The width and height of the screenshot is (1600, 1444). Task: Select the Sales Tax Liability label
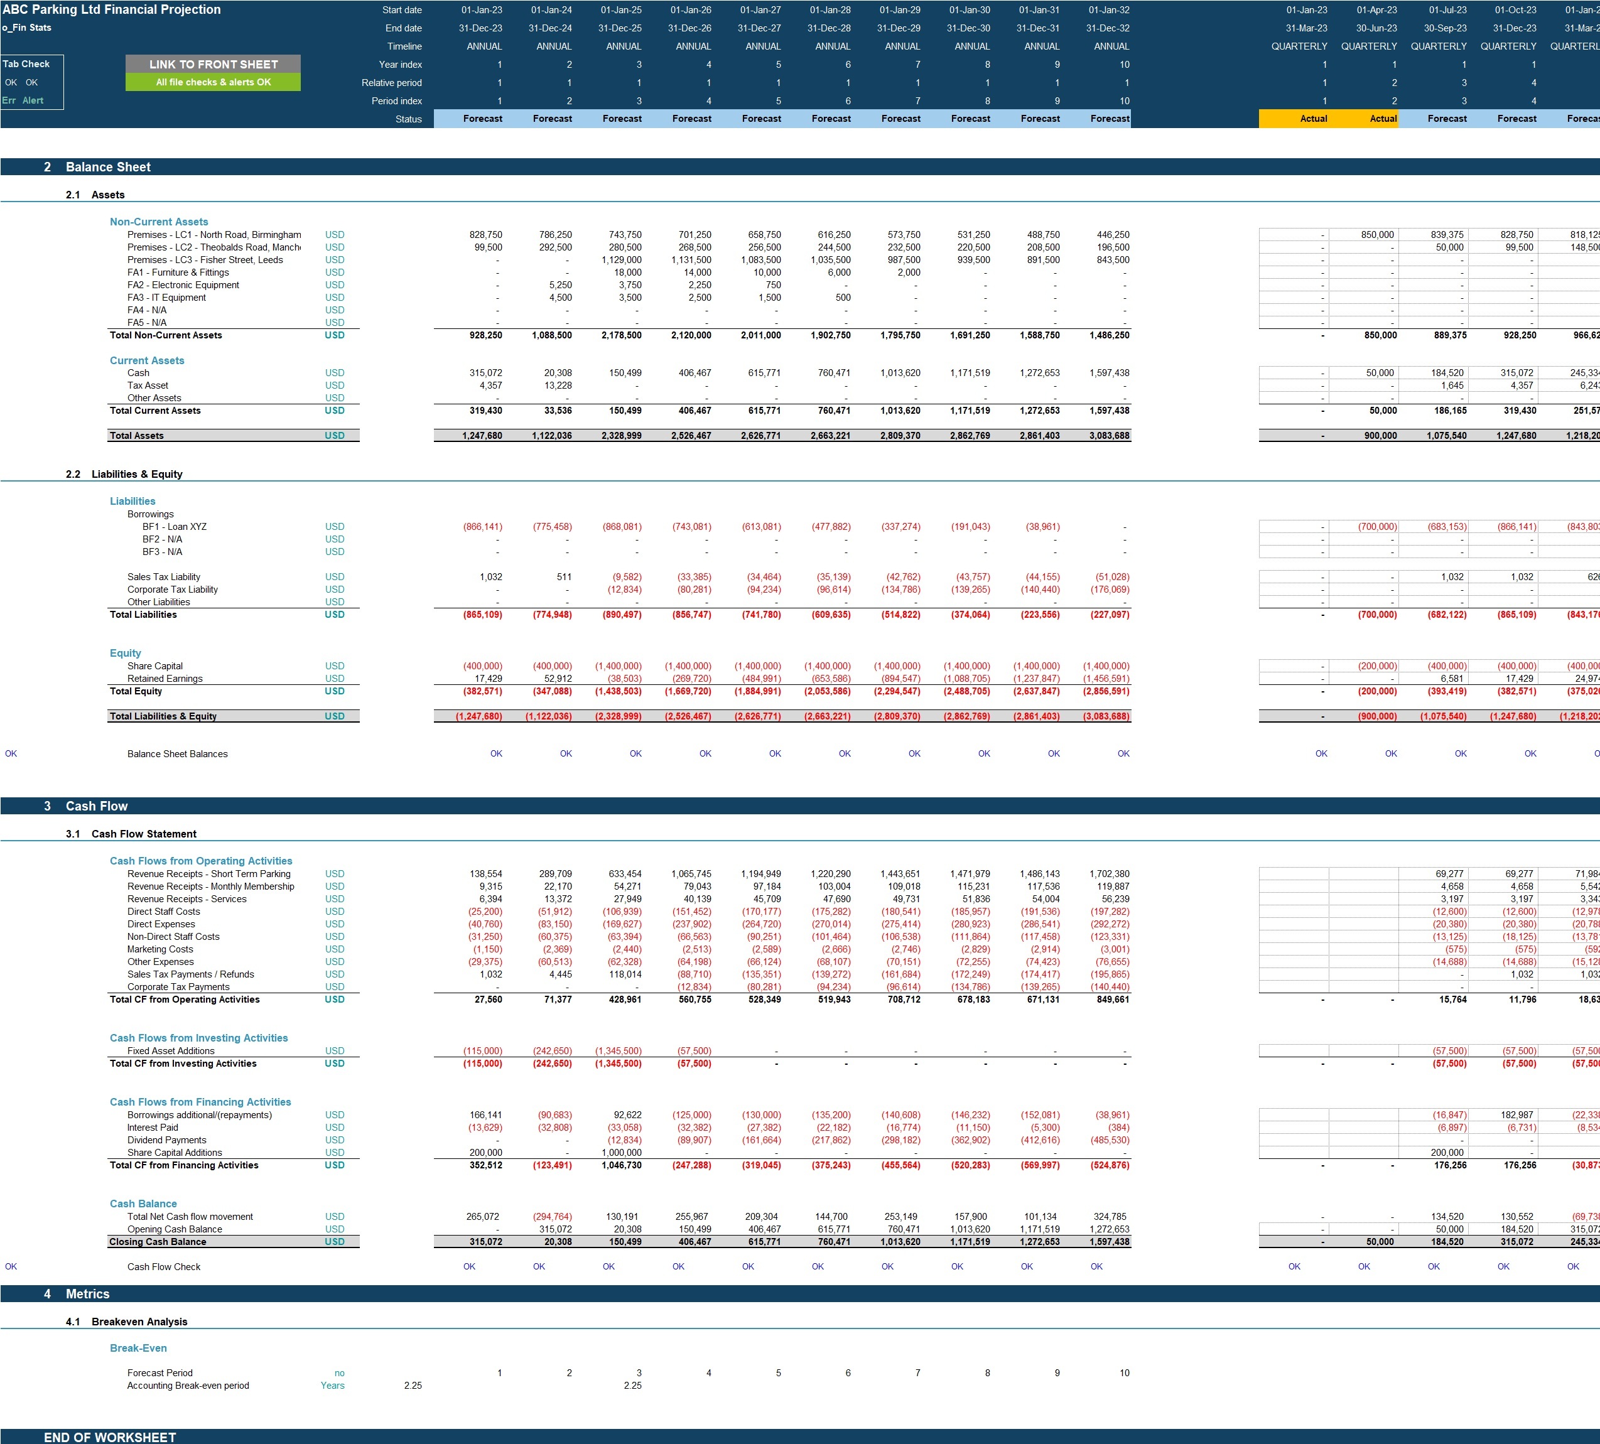click(163, 577)
